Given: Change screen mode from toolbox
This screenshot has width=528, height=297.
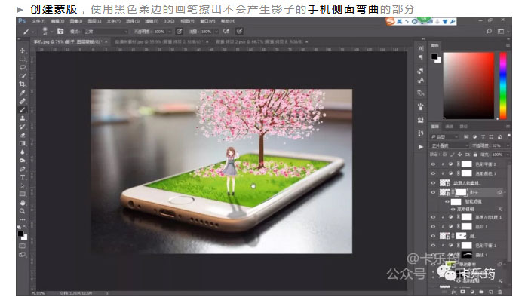Looking at the screenshot, I should tap(22, 255).
